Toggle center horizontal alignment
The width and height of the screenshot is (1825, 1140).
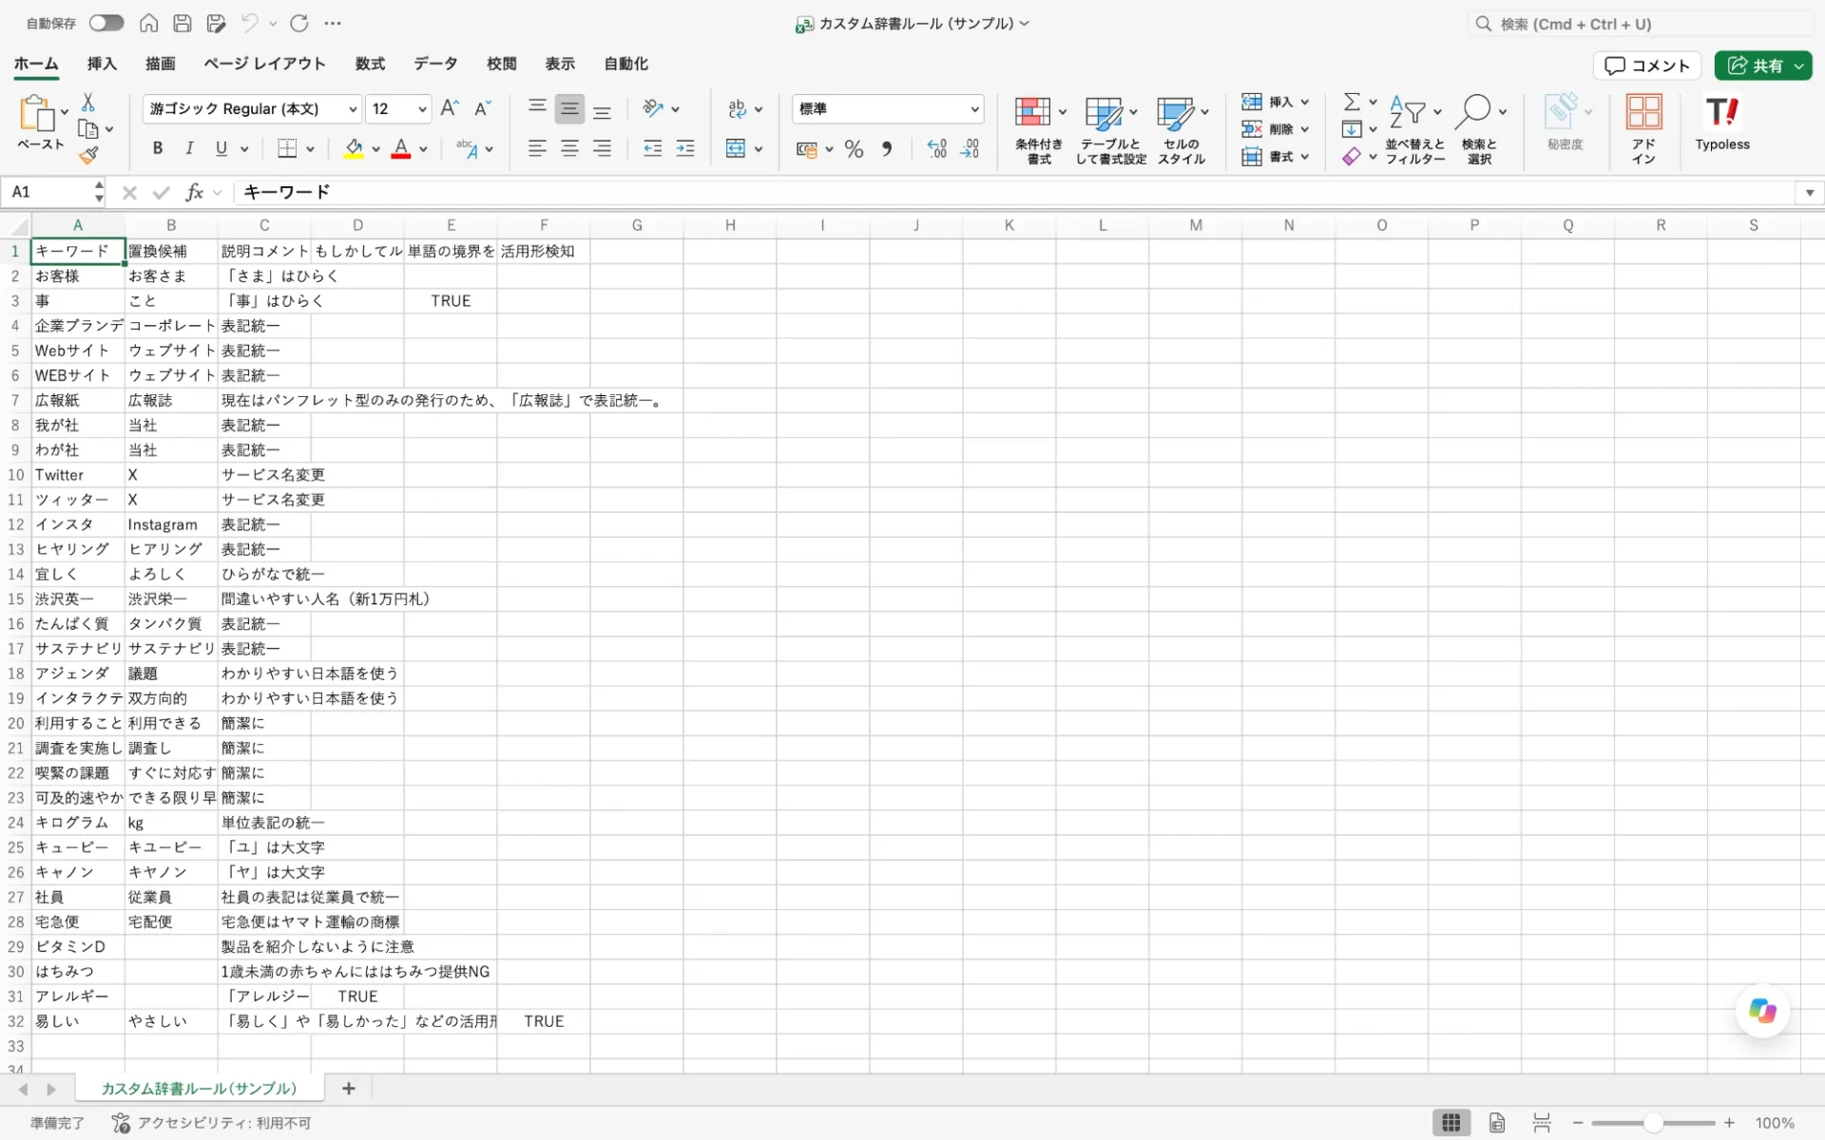569,148
